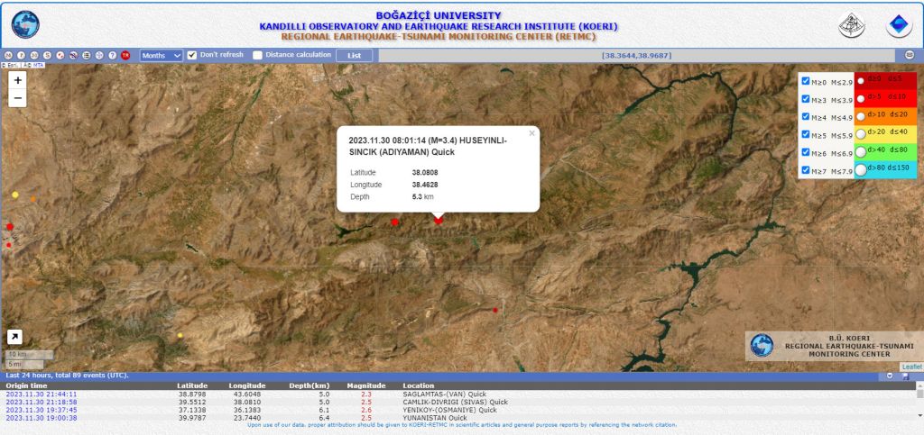Click the red earthquake marker under popup
Viewport: 924px width, 435px height.
pyautogui.click(x=439, y=220)
